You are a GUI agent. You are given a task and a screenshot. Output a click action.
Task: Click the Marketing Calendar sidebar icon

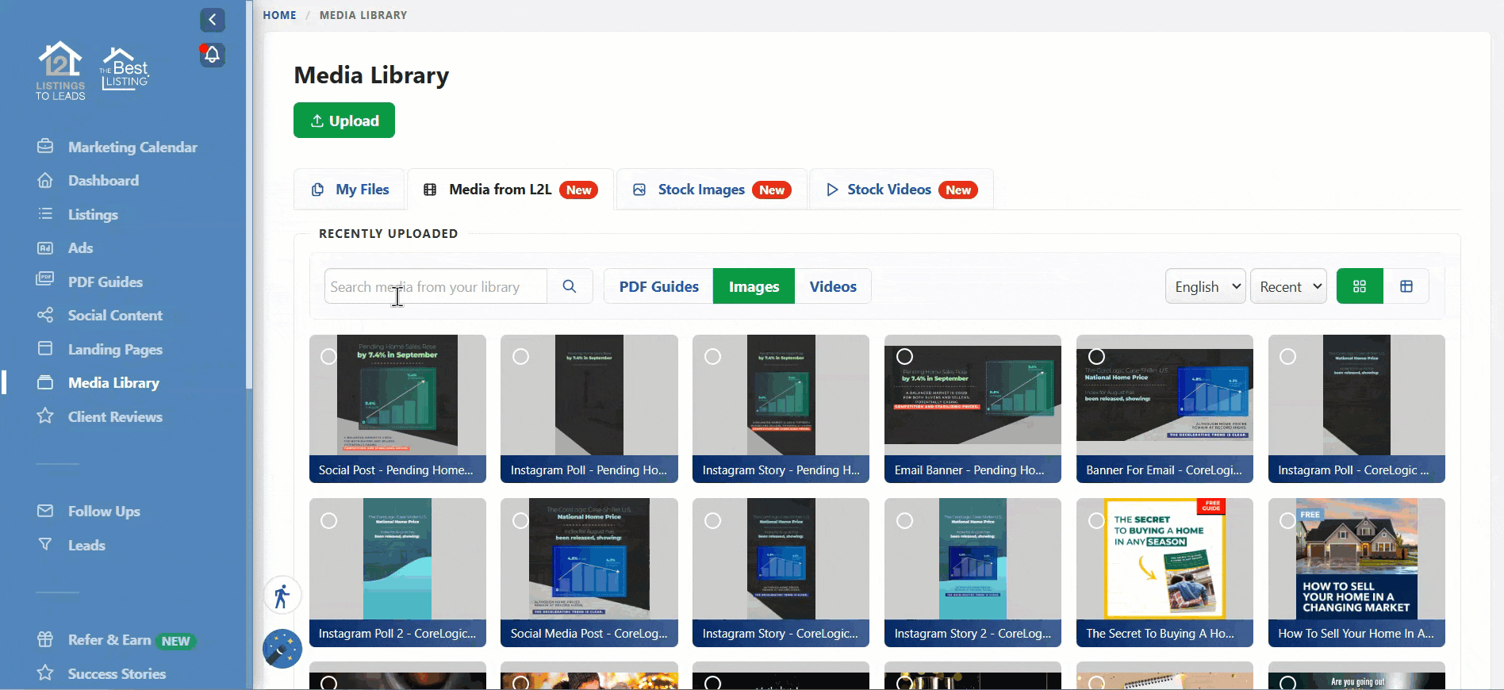point(45,147)
